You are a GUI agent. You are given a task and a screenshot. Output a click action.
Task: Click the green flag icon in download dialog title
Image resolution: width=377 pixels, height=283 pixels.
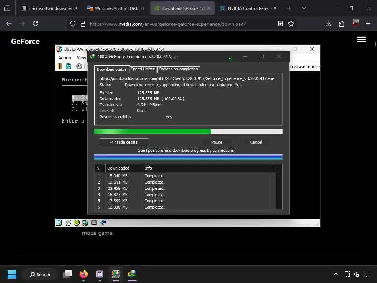click(230, 59)
